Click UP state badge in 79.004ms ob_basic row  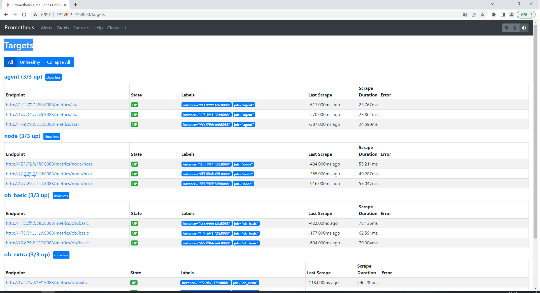tap(135, 243)
